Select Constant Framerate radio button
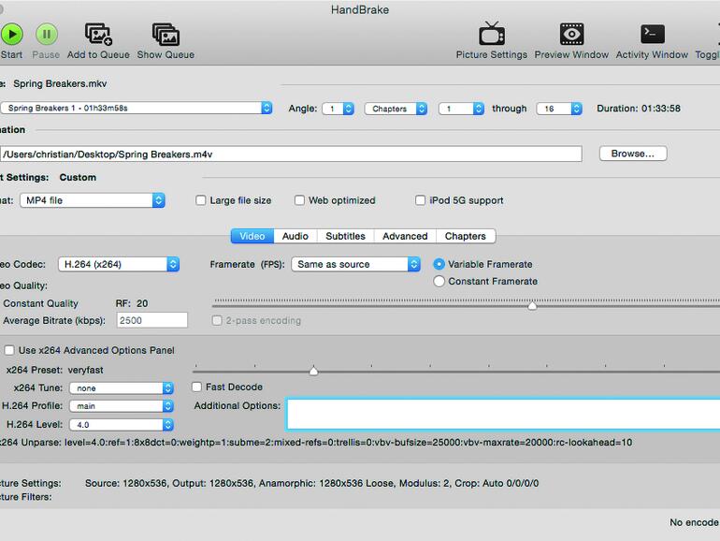This screenshot has height=541, width=720. click(x=439, y=282)
